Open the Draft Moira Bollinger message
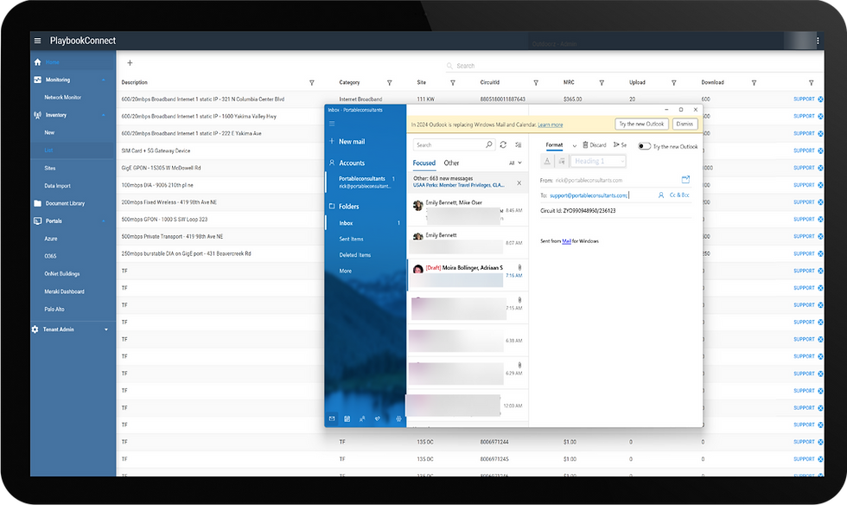This screenshot has width=847, height=505. point(468,275)
